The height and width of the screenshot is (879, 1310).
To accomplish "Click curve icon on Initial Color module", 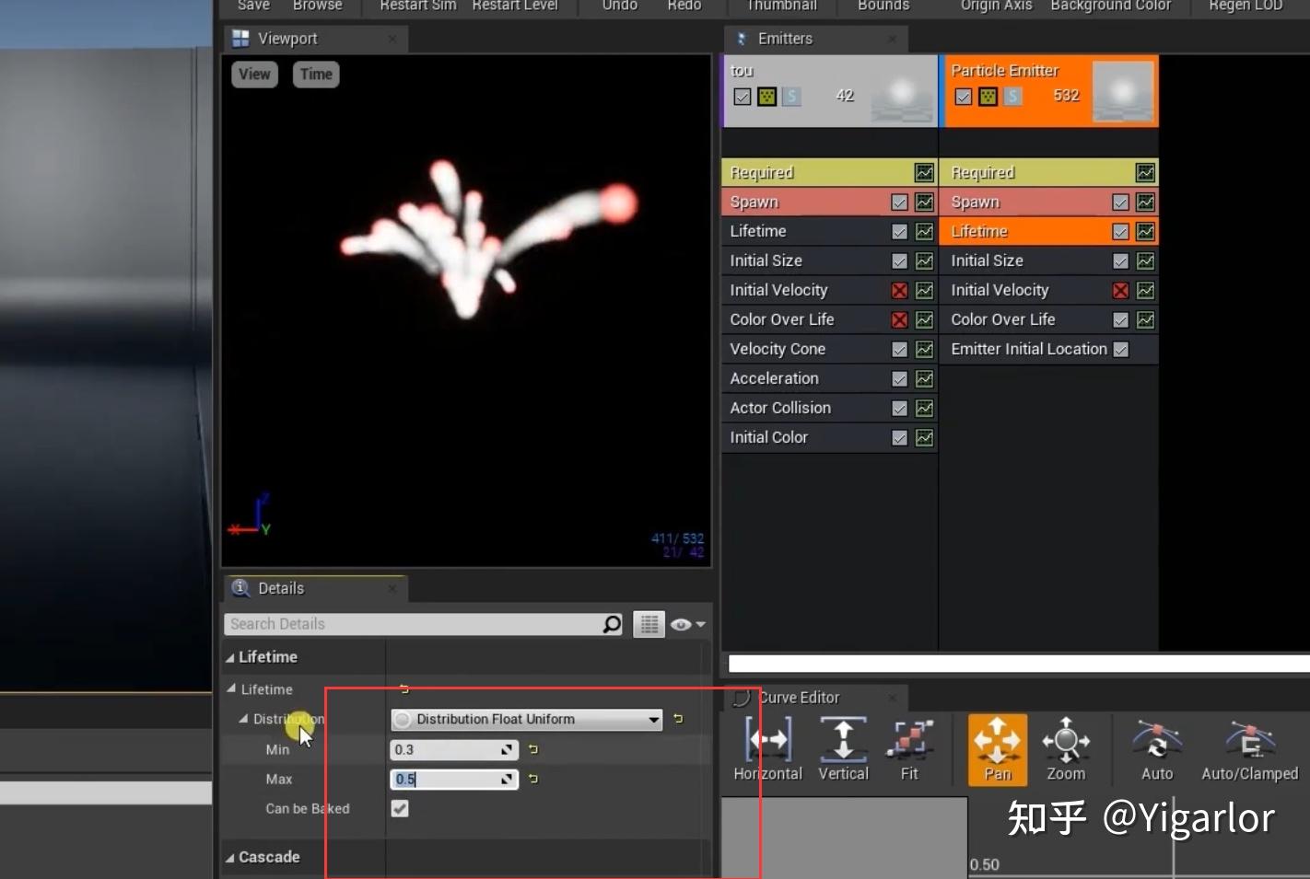I will (924, 437).
